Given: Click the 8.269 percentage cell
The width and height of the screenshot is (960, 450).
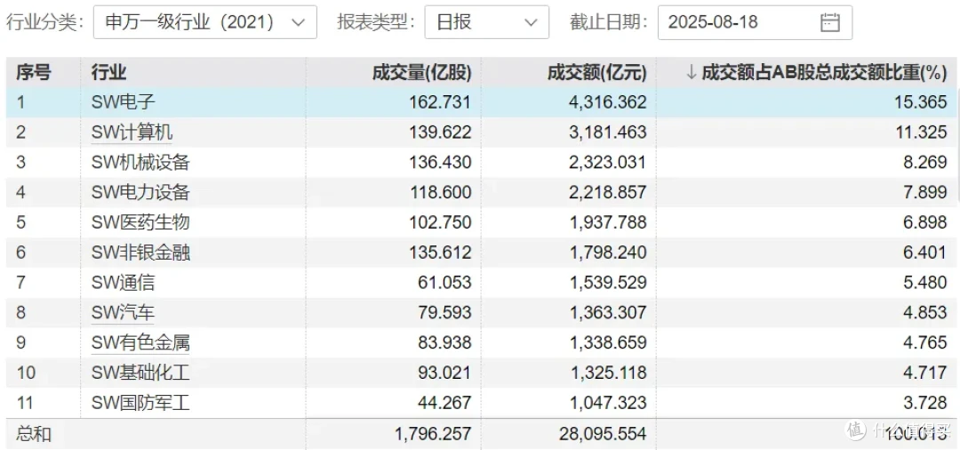Looking at the screenshot, I should 925,162.
